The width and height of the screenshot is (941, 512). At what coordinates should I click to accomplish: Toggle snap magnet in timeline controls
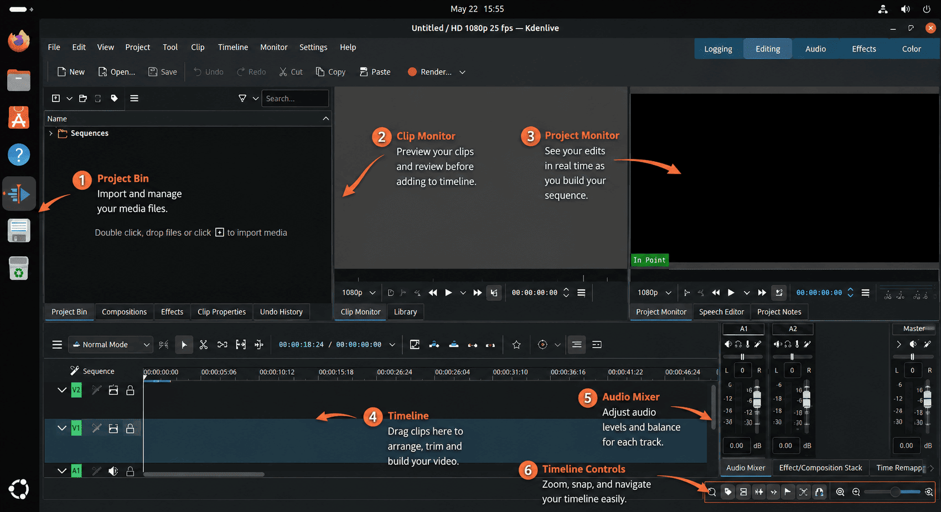pyautogui.click(x=819, y=492)
